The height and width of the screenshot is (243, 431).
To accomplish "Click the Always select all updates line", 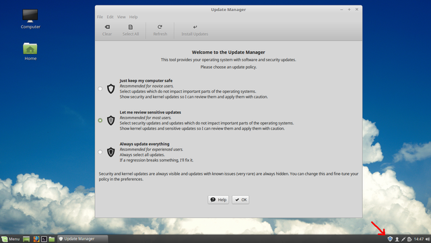I will coord(142,155).
